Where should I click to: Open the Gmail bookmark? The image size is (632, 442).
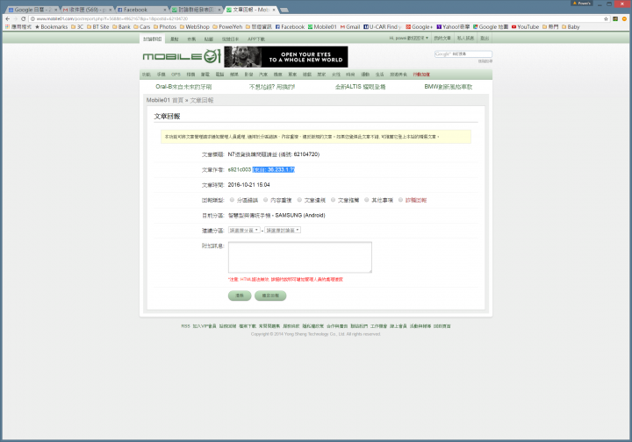point(350,27)
